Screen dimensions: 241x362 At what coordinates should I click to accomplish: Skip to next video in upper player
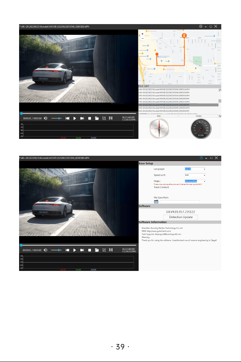point(82,118)
